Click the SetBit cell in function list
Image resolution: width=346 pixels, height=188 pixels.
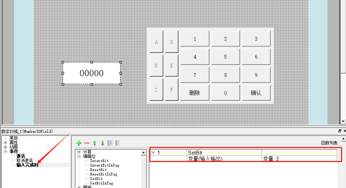tap(224, 152)
